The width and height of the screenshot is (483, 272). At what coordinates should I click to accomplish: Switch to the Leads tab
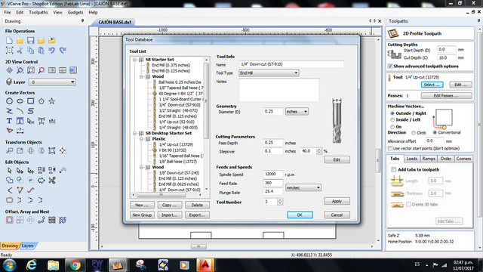click(x=411, y=159)
